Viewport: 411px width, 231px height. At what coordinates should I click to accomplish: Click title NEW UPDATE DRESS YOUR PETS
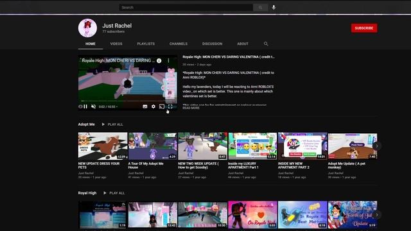tap(99, 166)
